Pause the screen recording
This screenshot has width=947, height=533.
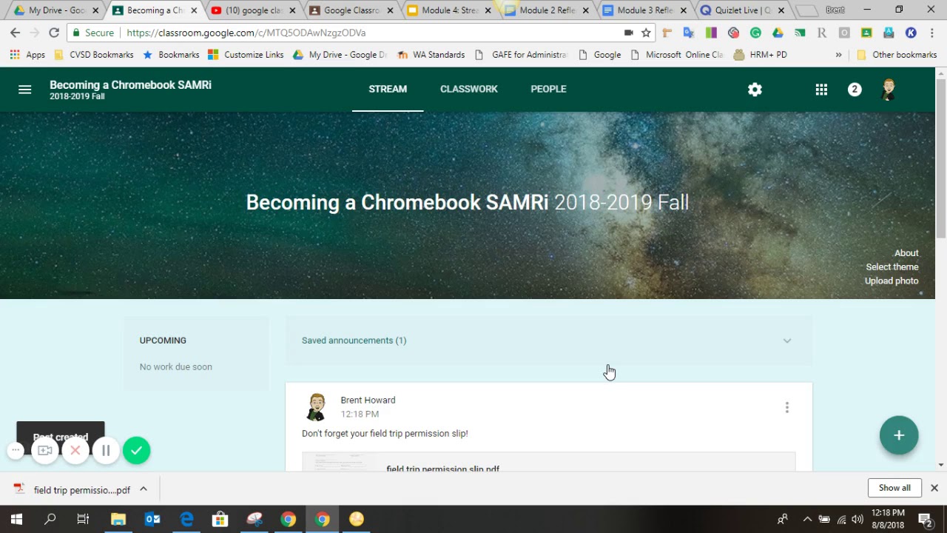coord(106,451)
